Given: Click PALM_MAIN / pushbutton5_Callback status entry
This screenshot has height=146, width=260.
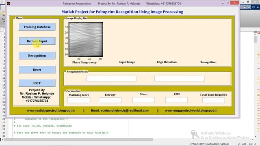Looking at the screenshot, I should pos(210,144).
